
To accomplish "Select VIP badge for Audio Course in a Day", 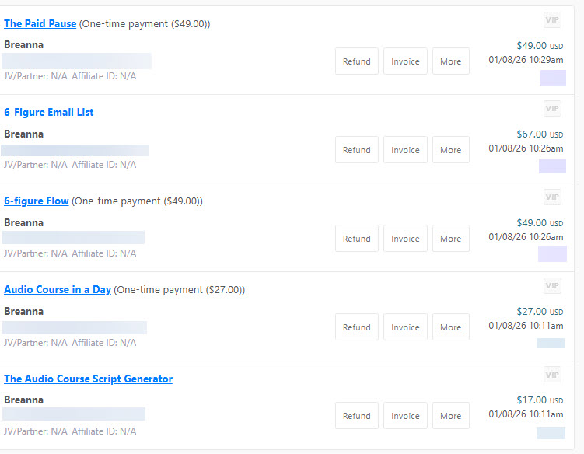I will 552,286.
